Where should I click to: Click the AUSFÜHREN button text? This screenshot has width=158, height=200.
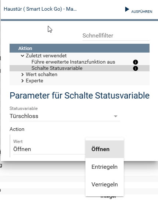pos(142,12)
